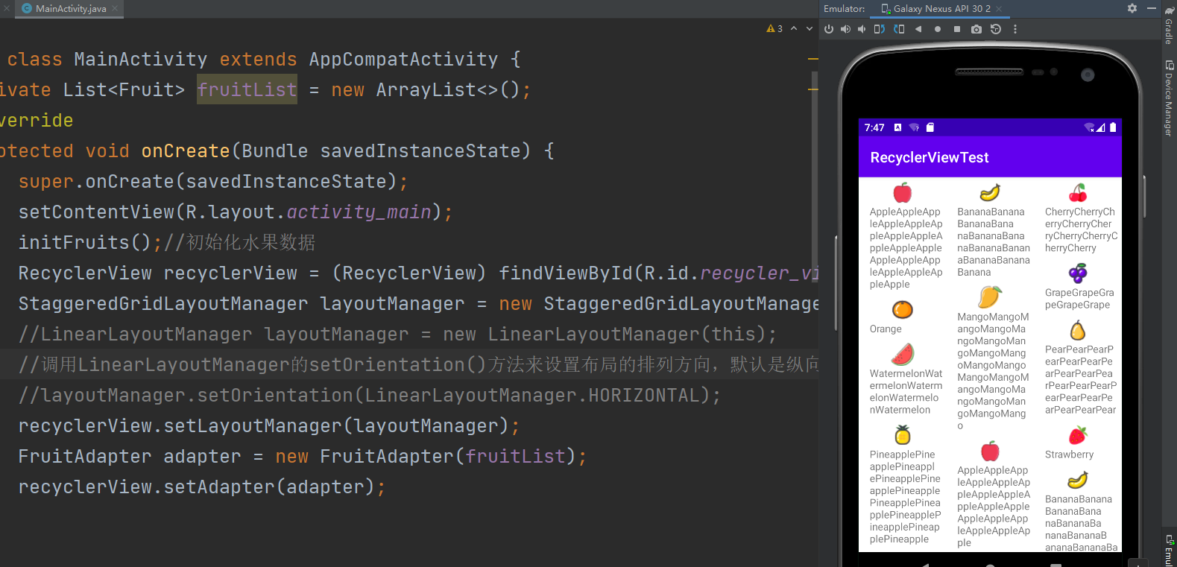Rotate the emulator left
Image resolution: width=1177 pixels, height=567 pixels.
pos(880,29)
